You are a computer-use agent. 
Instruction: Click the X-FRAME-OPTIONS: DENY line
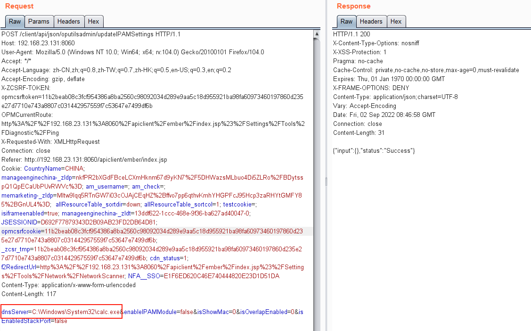coord(371,88)
